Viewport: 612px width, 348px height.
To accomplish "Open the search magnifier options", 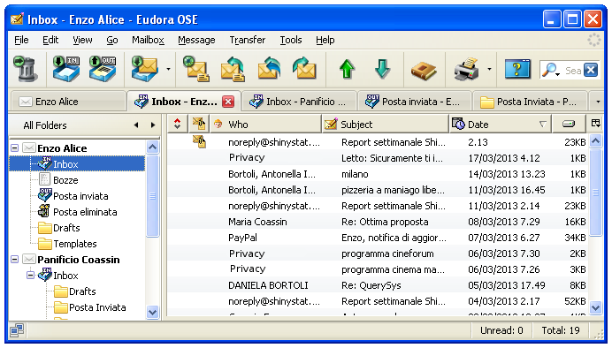I will click(552, 70).
